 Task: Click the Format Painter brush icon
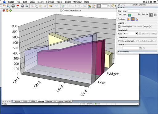click(45, 6)
